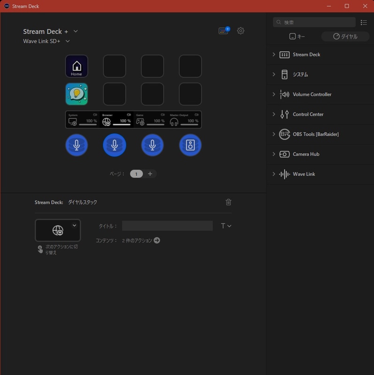This screenshot has width=374, height=375.
Task: Close the Stream Deck window
Action: pyautogui.click(x=365, y=6)
